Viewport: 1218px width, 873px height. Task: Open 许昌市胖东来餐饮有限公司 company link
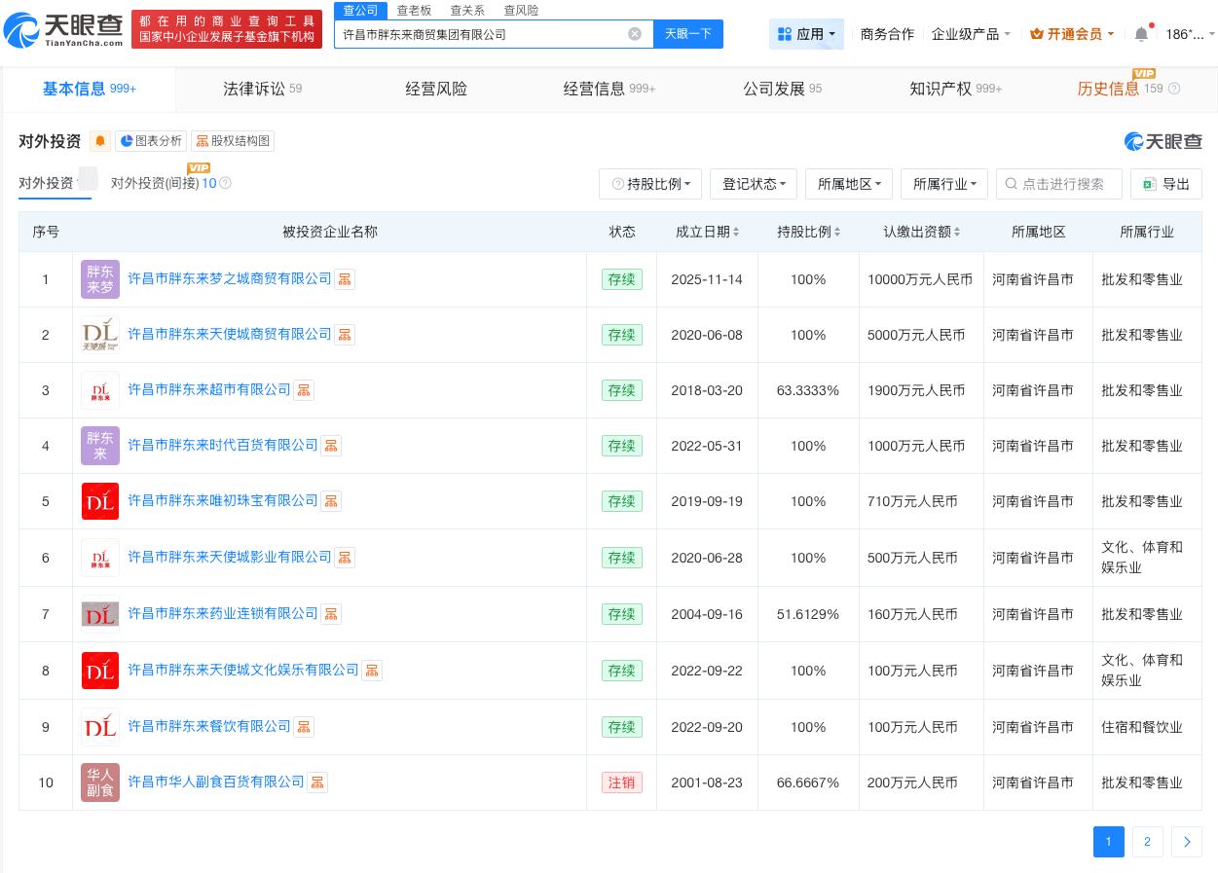209,726
